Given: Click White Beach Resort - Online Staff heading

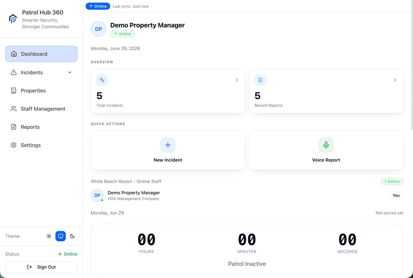Looking at the screenshot, I should pyautogui.click(x=126, y=181).
